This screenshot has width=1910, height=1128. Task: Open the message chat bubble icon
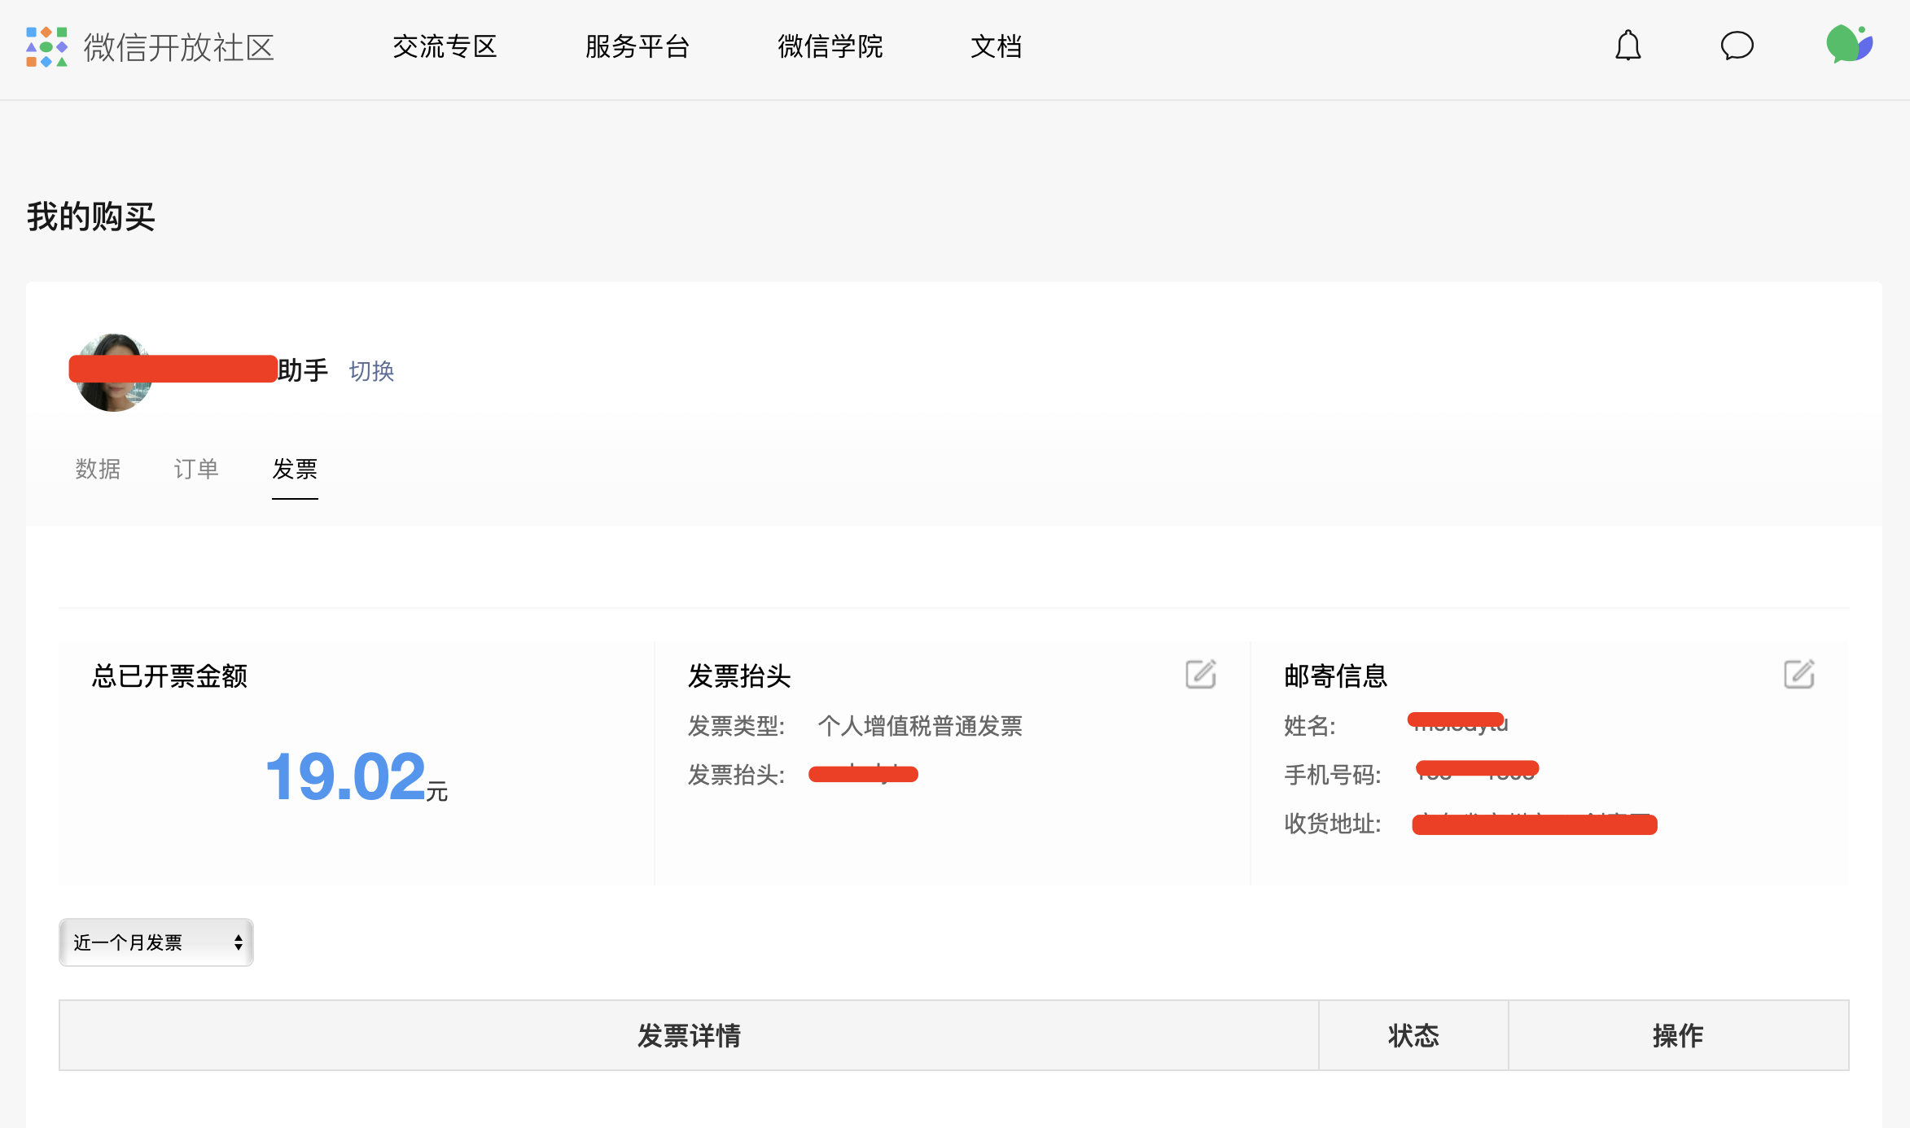point(1737,46)
